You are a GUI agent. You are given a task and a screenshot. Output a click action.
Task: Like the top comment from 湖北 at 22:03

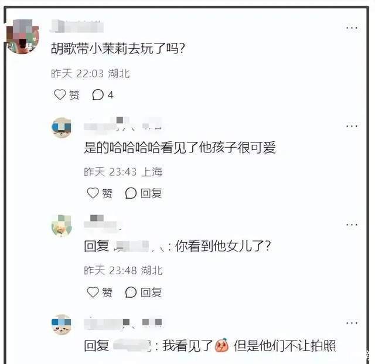pos(60,95)
